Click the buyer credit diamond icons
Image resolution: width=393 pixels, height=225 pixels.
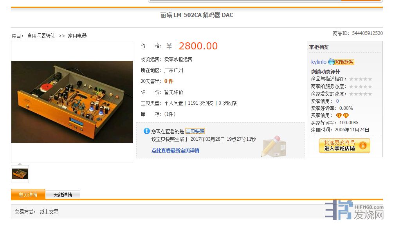(343, 116)
